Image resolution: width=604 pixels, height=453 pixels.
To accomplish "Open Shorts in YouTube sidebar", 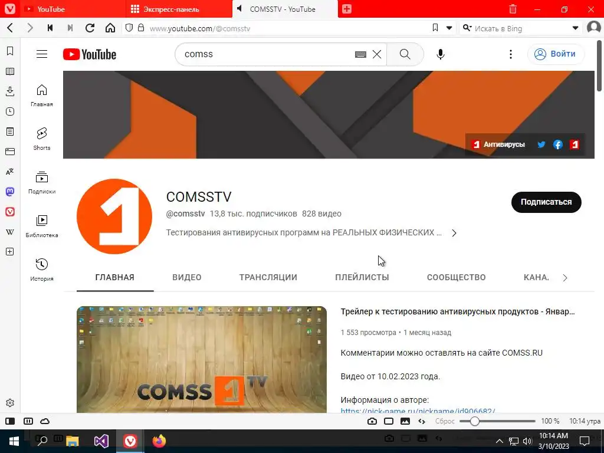I will tap(42, 139).
